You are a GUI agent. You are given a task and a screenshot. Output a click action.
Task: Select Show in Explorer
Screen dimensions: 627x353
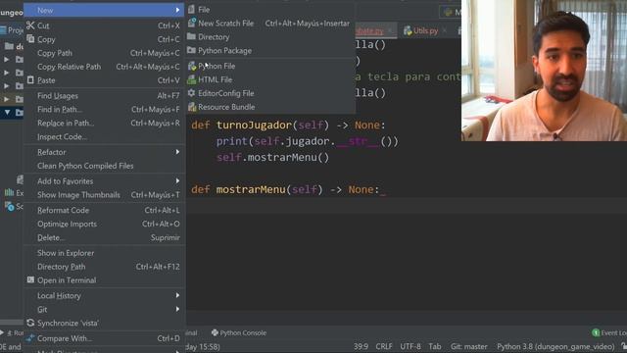tap(104, 253)
